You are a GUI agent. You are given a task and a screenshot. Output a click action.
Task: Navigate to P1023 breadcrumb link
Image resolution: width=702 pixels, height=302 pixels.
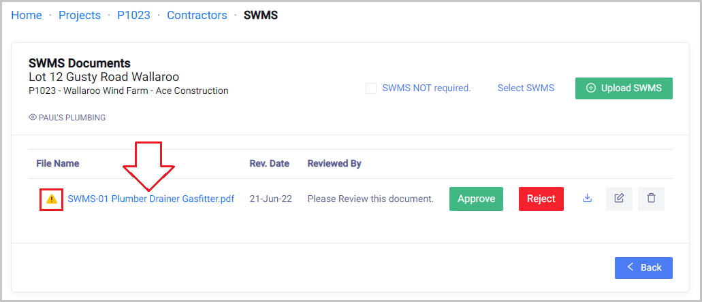[133, 15]
